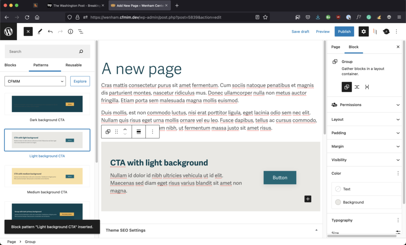Open the CFMIM pattern category dropdown
This screenshot has width=406, height=245.
[x=35, y=81]
